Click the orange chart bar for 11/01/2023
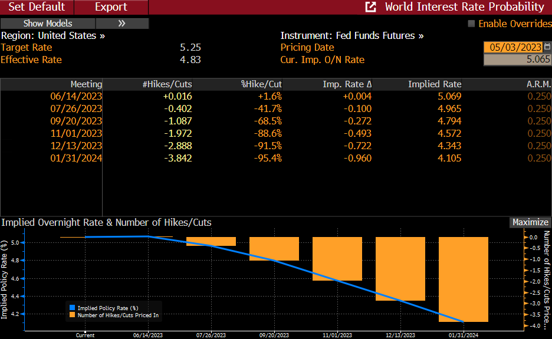This screenshot has width=552, height=339. [x=337, y=259]
